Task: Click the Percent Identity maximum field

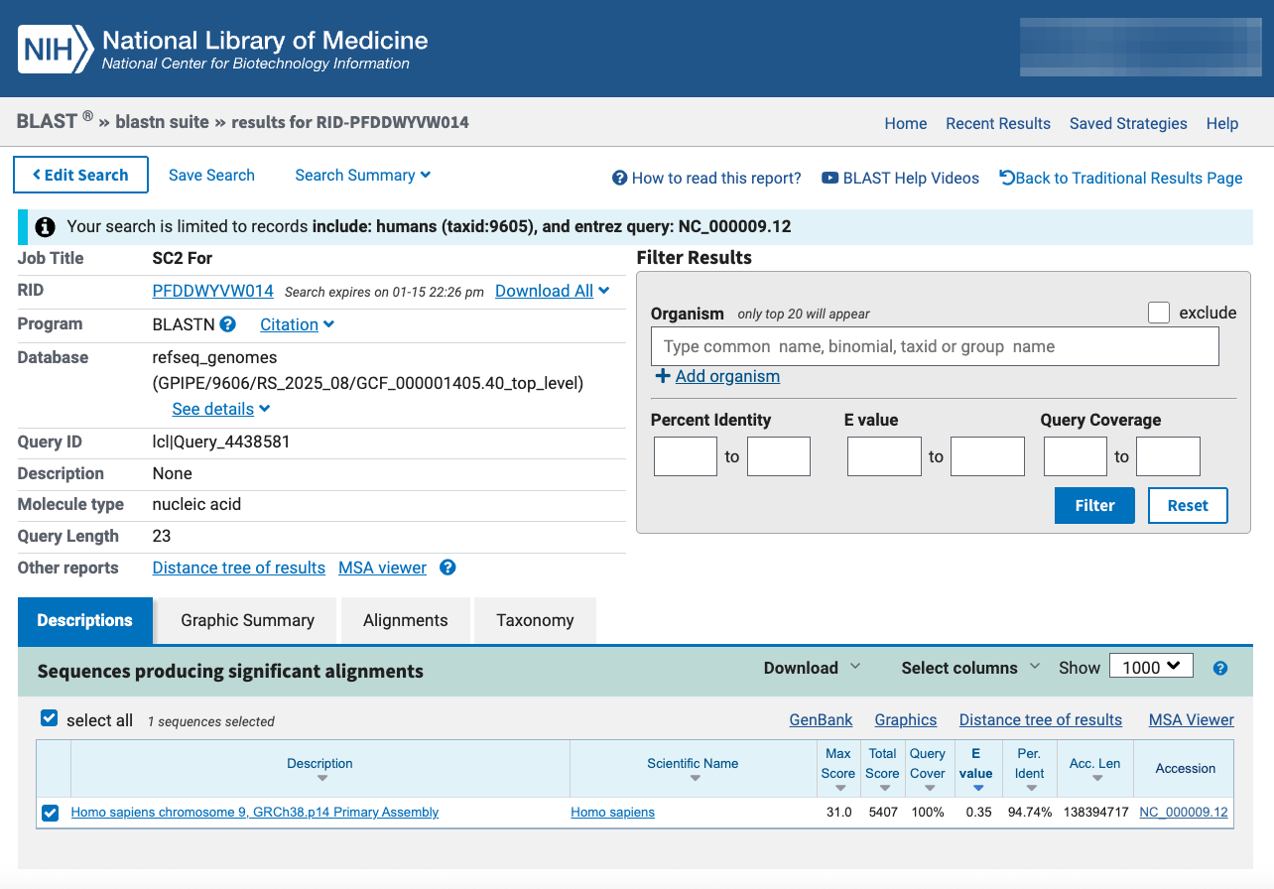Action: 779,456
